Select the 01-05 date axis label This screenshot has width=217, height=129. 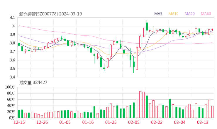(x=65, y=122)
